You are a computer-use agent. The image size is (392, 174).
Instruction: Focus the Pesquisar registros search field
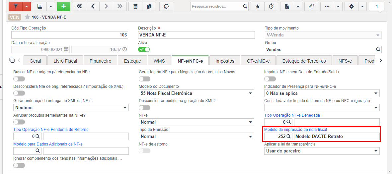[x=216, y=7]
